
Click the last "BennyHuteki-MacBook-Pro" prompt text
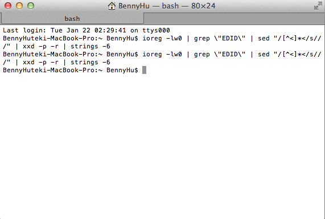49,70
